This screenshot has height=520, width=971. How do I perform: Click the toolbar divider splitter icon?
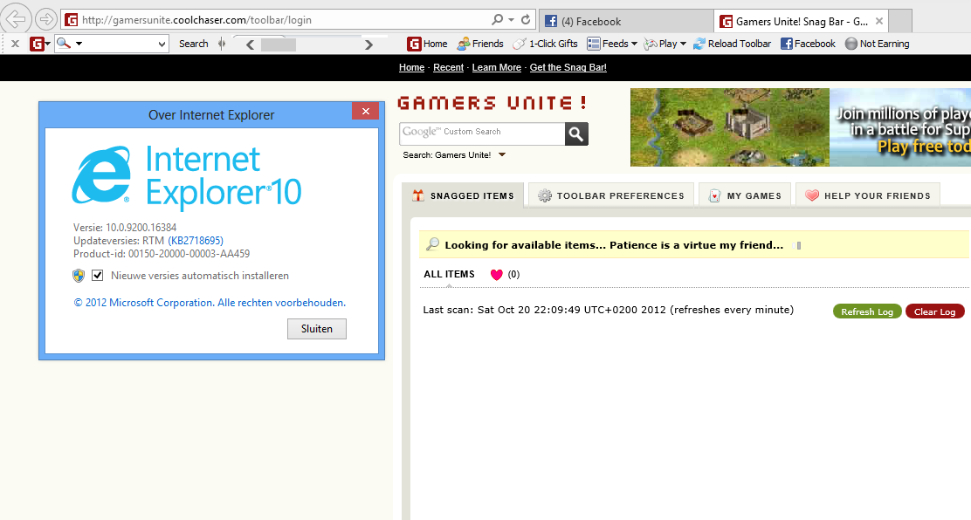pyautogui.click(x=222, y=44)
